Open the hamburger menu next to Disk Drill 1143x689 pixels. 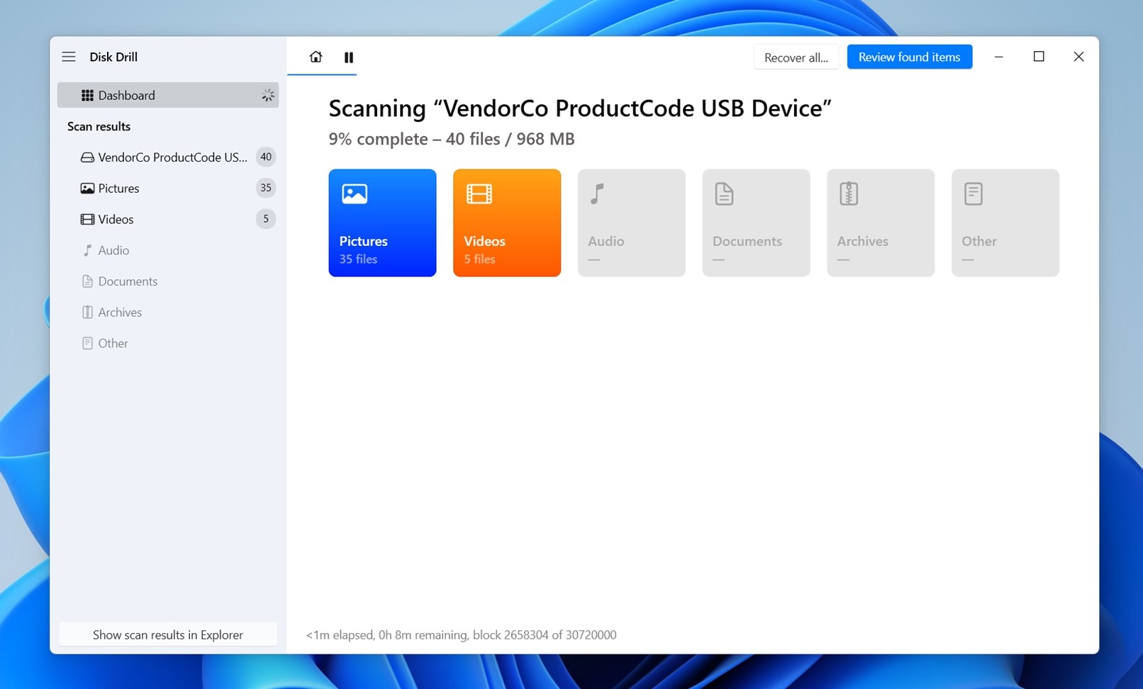pyautogui.click(x=69, y=57)
